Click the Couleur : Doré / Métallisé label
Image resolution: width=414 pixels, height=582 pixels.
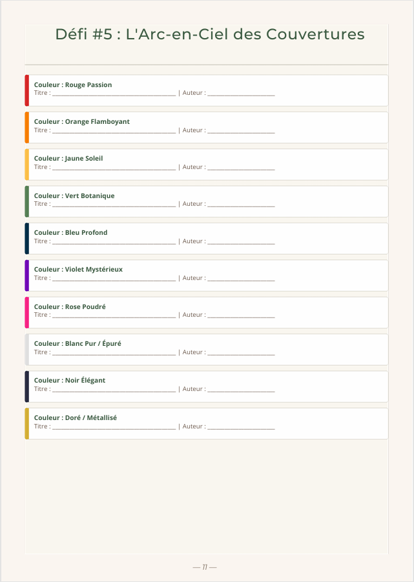click(76, 417)
